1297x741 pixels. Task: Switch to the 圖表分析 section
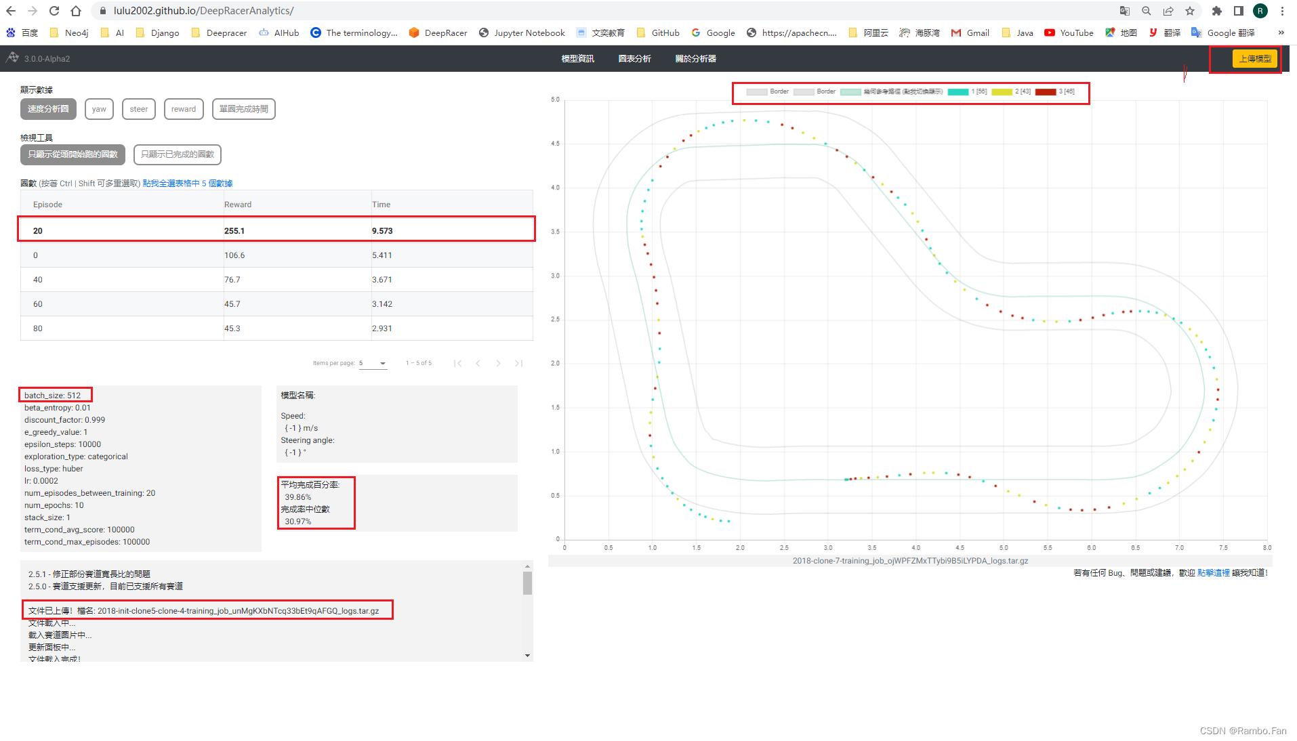point(634,59)
